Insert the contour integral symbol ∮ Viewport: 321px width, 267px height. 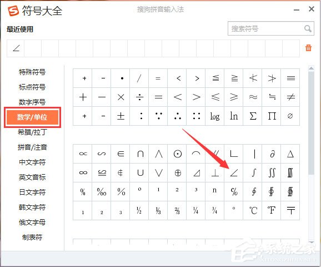[x=253, y=191]
